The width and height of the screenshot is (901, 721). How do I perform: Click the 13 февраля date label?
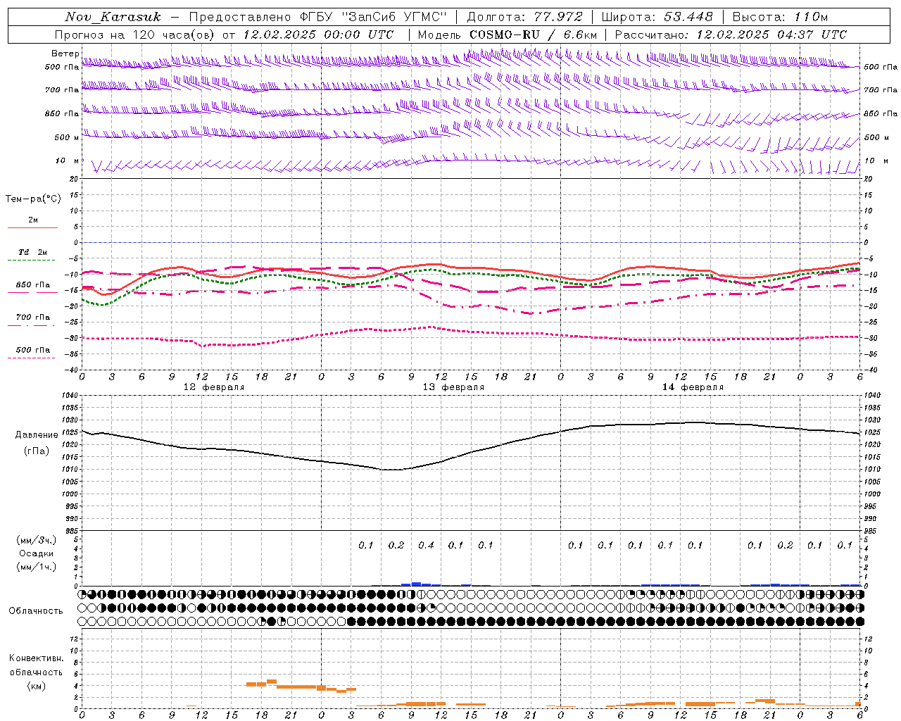point(453,387)
